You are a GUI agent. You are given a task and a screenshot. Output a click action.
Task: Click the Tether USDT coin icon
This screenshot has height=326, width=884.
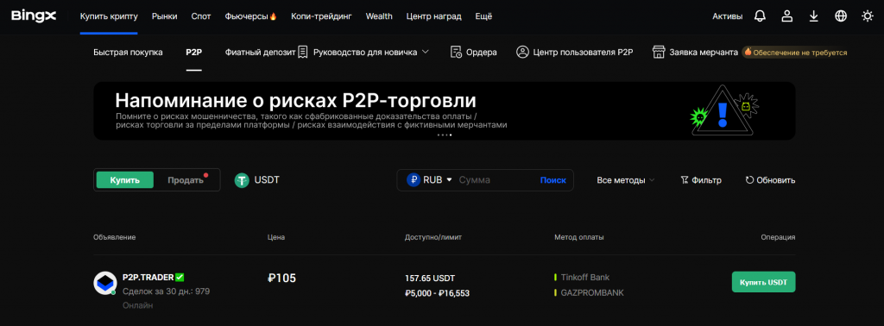pyautogui.click(x=243, y=180)
